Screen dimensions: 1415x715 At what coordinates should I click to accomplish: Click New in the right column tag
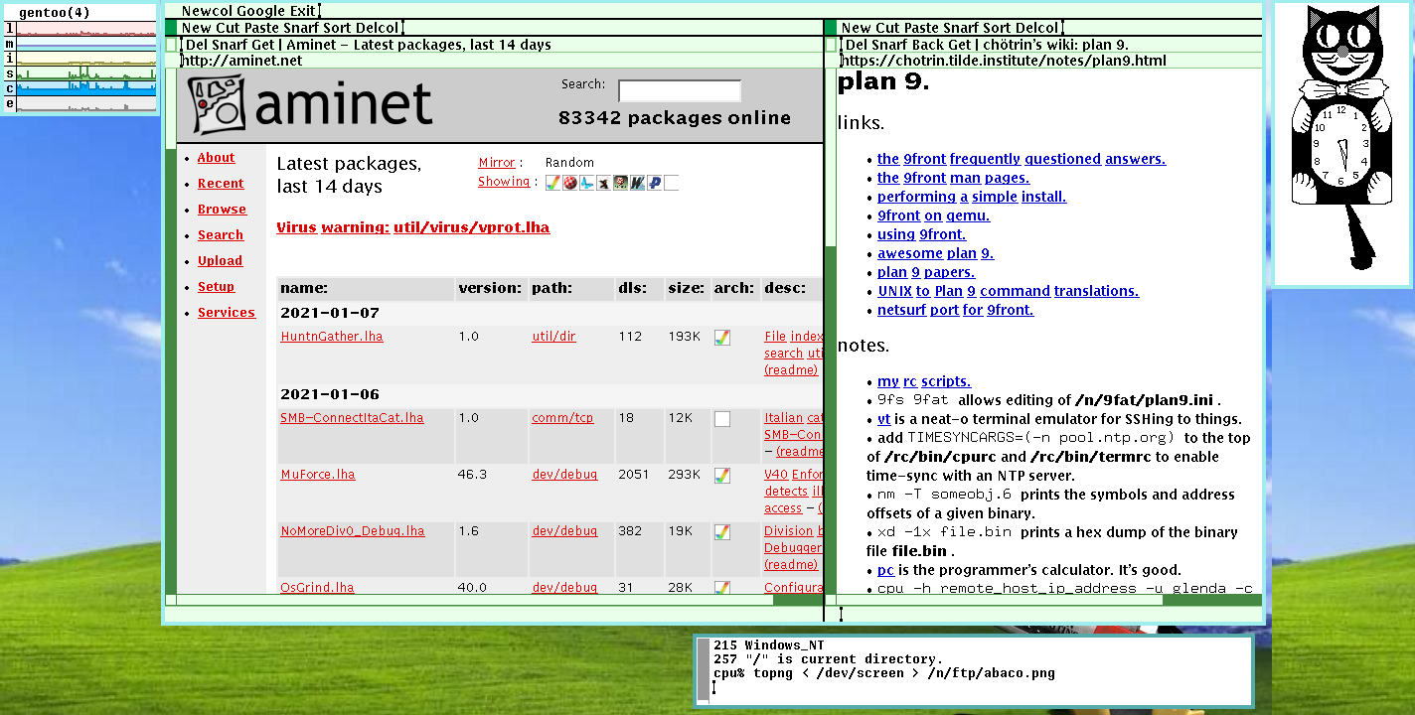[856, 28]
